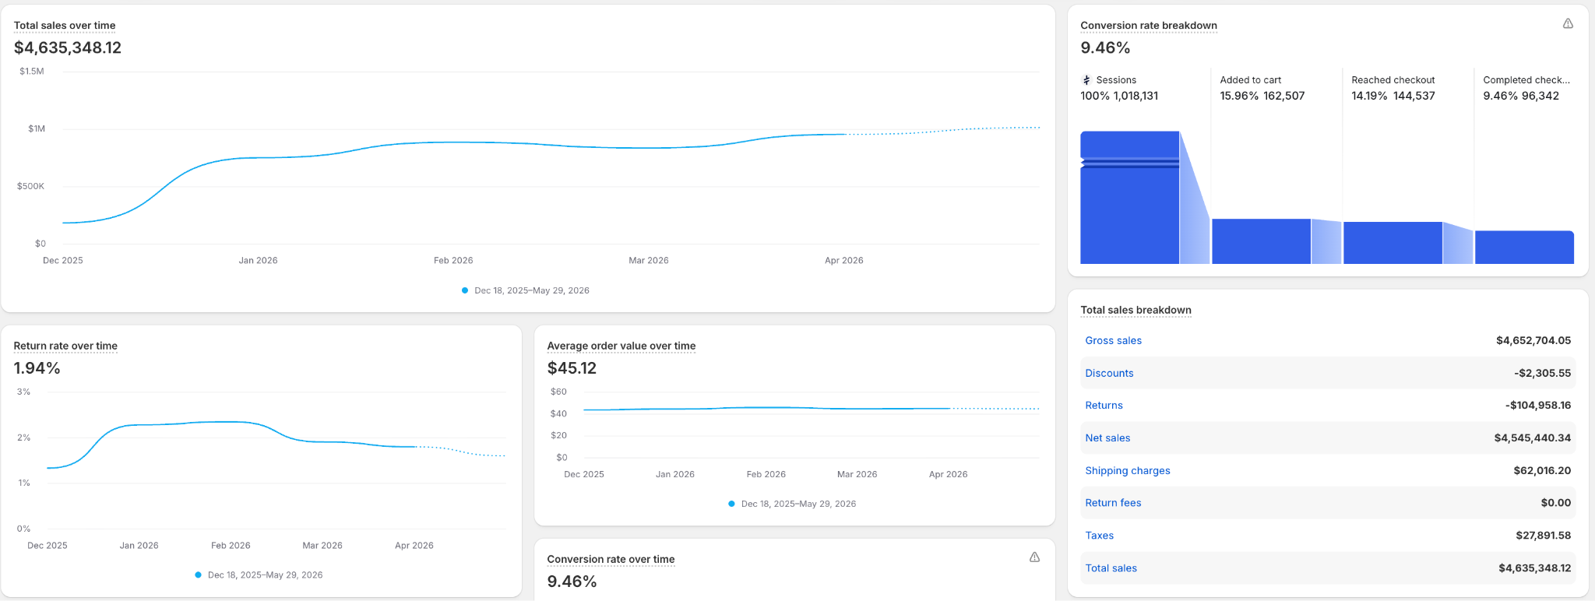Viewport: 1595px width, 601px height.
Task: Click 9.46% under Conversion rate breakdown title
Action: click(1105, 47)
